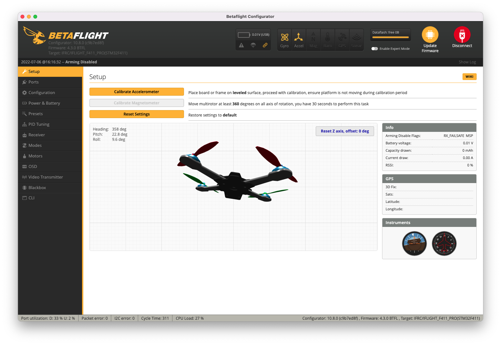Click the Calibrate Magnetometer button
501x345 pixels.
(137, 103)
